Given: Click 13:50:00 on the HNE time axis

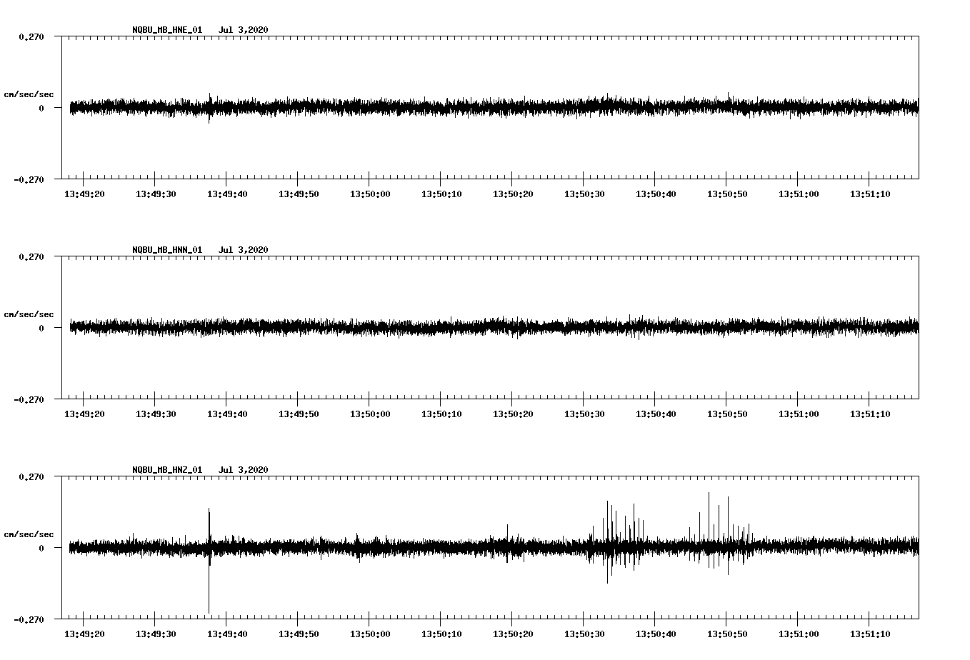Looking at the screenshot, I should 370,194.
